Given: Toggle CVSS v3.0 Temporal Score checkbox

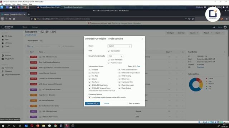Looking at the screenshot, I should 89,88.
